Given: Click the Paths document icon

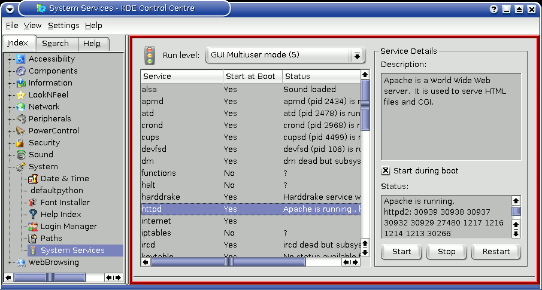Looking at the screenshot, I should point(33,239).
